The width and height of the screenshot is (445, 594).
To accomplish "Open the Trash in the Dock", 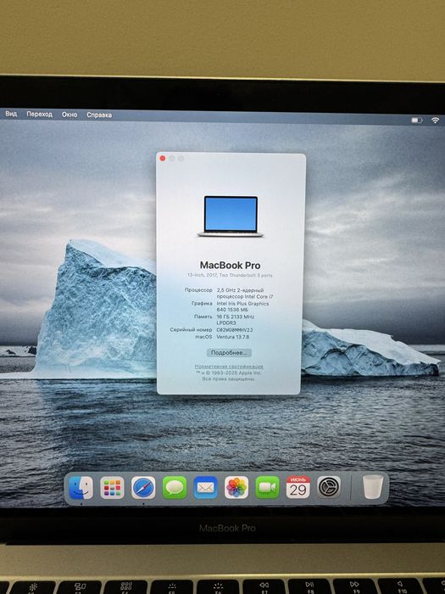I will [373, 487].
